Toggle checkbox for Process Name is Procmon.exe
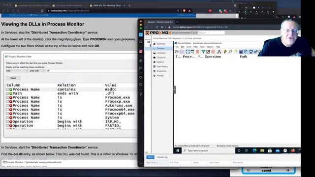The width and height of the screenshot is (315, 177). coord(8,97)
